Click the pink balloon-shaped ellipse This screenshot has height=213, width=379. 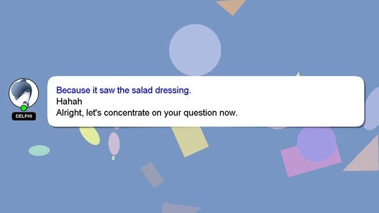[114, 144]
